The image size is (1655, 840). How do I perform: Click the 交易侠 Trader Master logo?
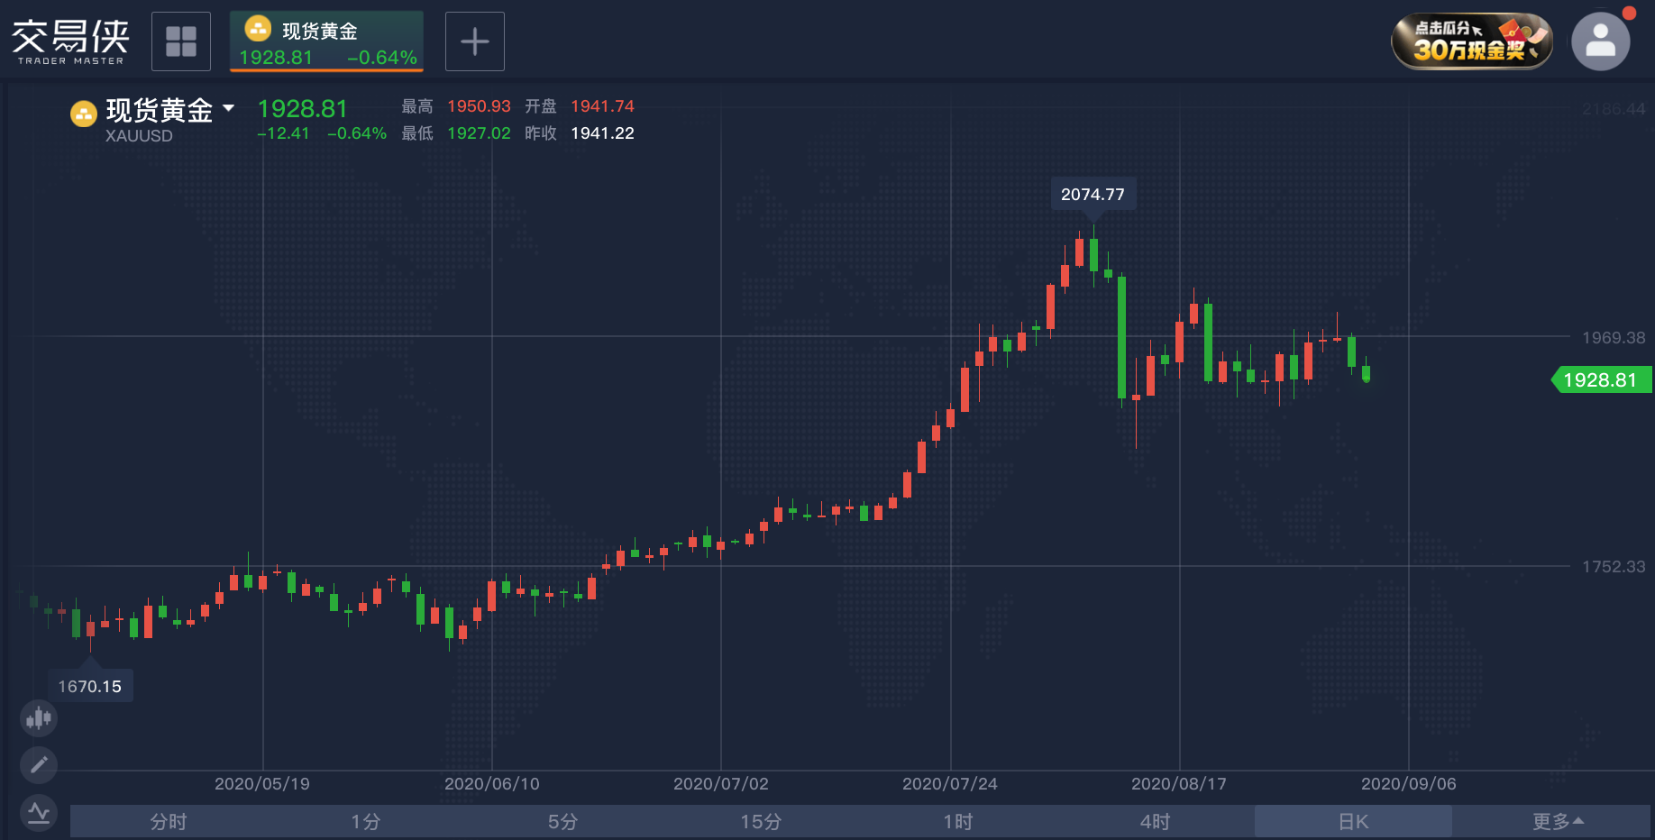[70, 41]
